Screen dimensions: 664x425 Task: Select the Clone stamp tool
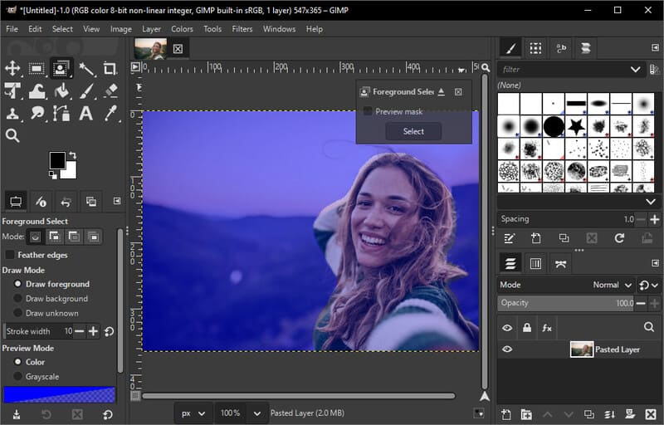[12, 114]
